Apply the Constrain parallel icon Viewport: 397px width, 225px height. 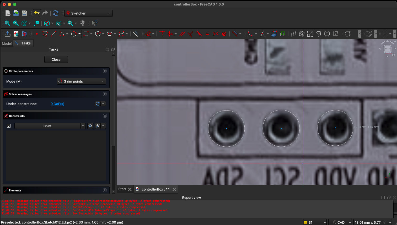pos(182,34)
